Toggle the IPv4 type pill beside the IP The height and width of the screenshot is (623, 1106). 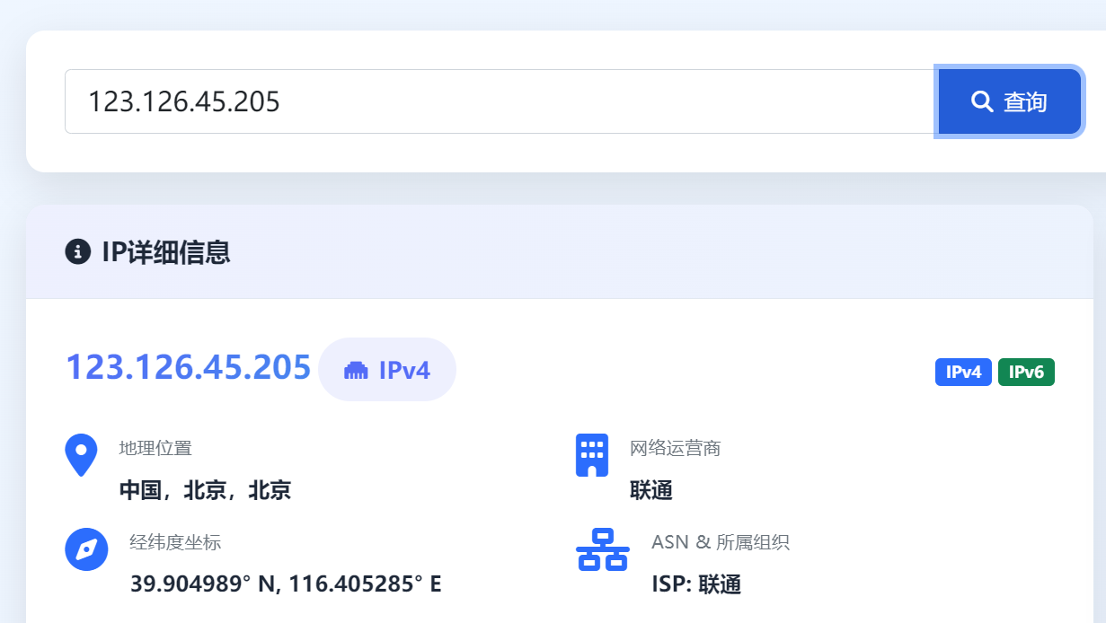[x=387, y=370]
